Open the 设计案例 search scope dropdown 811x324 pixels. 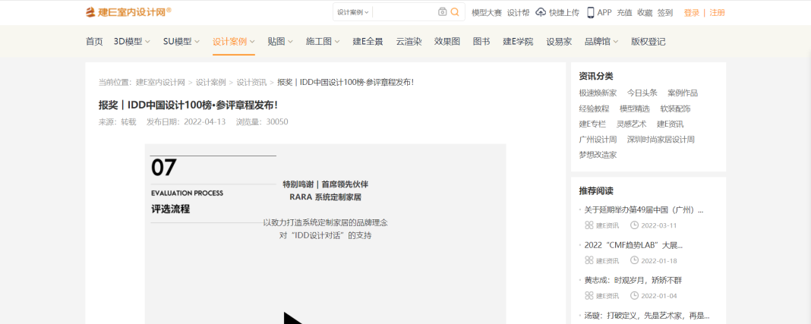coord(353,12)
